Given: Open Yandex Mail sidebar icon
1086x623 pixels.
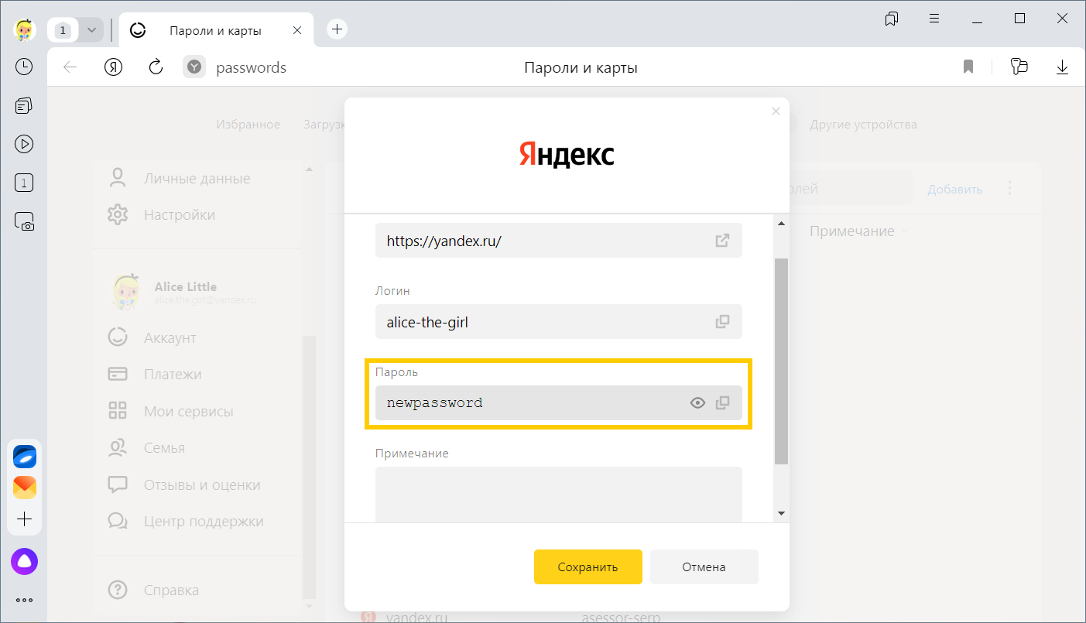Looking at the screenshot, I should click(x=25, y=488).
